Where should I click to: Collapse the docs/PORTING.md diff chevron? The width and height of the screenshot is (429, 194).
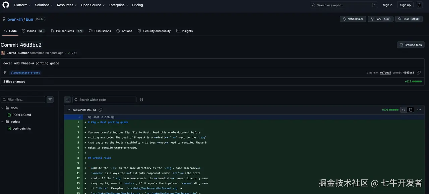69,110
